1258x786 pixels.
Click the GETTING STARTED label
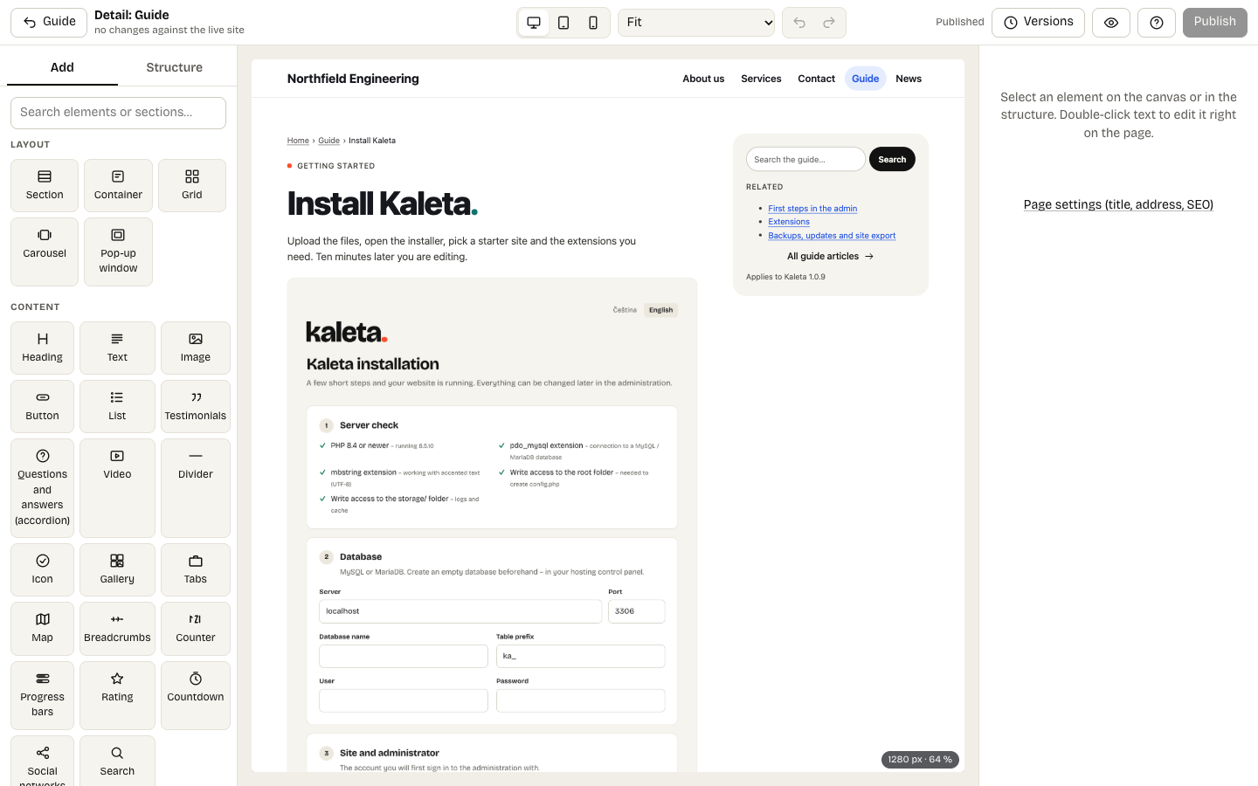(x=335, y=166)
